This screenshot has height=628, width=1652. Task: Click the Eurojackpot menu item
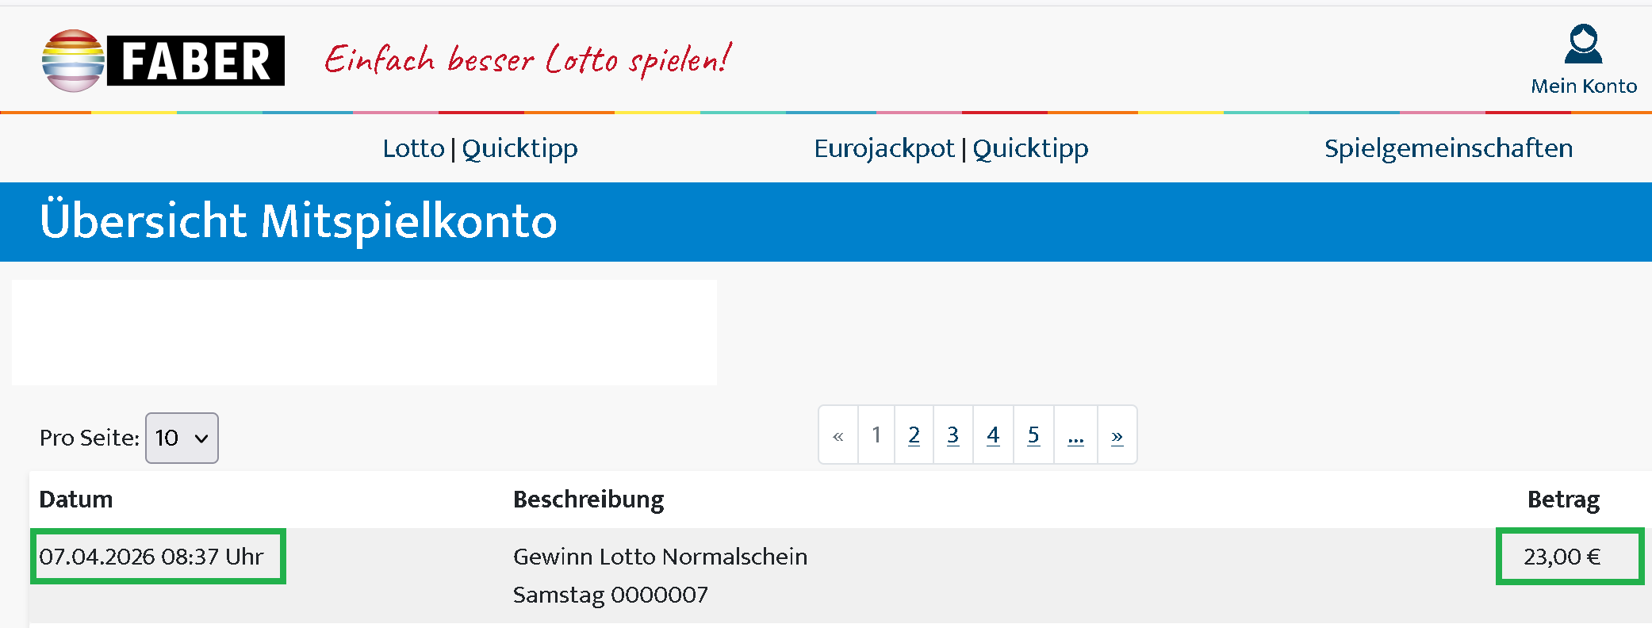click(x=883, y=148)
